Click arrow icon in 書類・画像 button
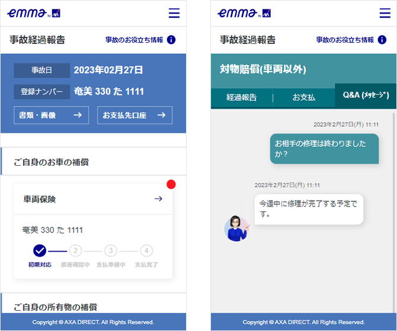The width and height of the screenshot is (397, 331). click(x=78, y=115)
